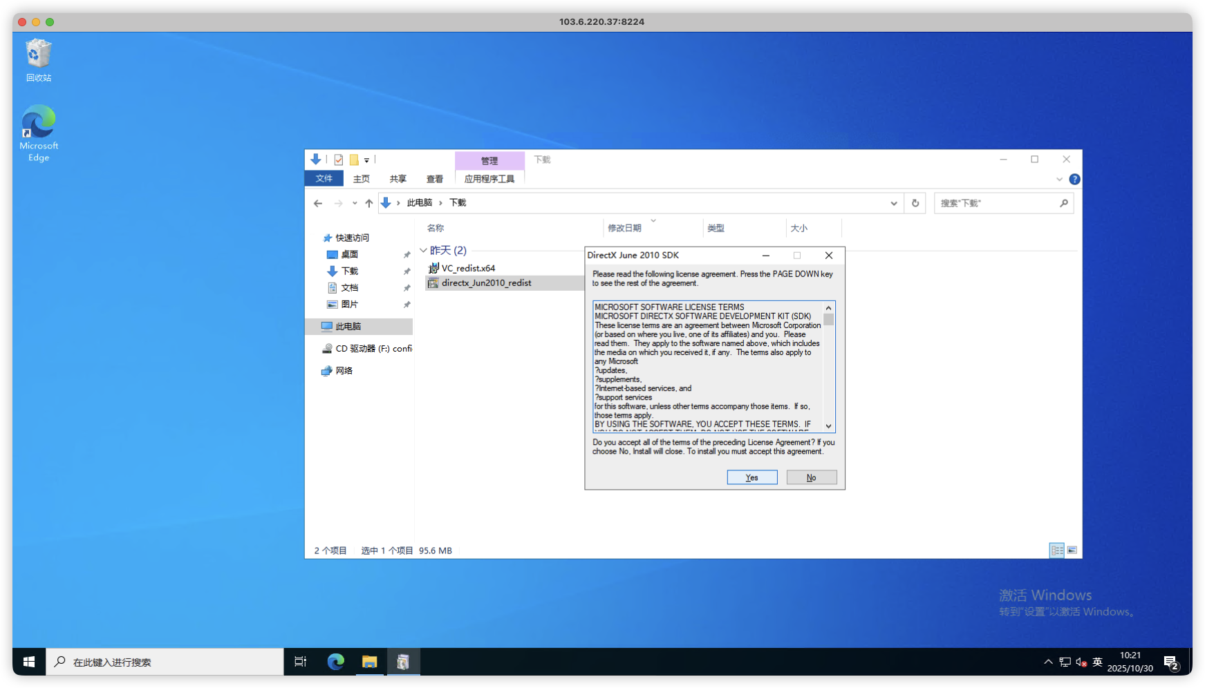Click Yes to accept the license agreement
The width and height of the screenshot is (1205, 688).
pos(751,477)
